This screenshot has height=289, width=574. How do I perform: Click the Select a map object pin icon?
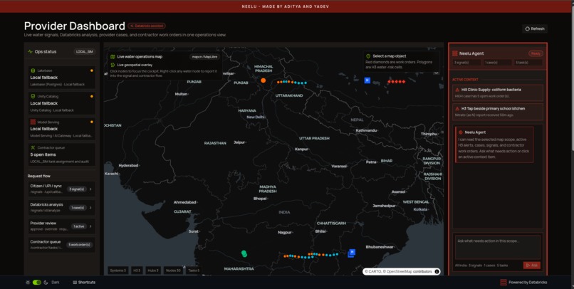click(x=368, y=56)
